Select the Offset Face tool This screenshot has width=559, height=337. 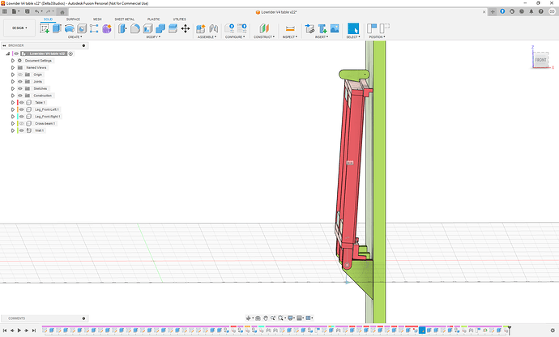pos(173,28)
